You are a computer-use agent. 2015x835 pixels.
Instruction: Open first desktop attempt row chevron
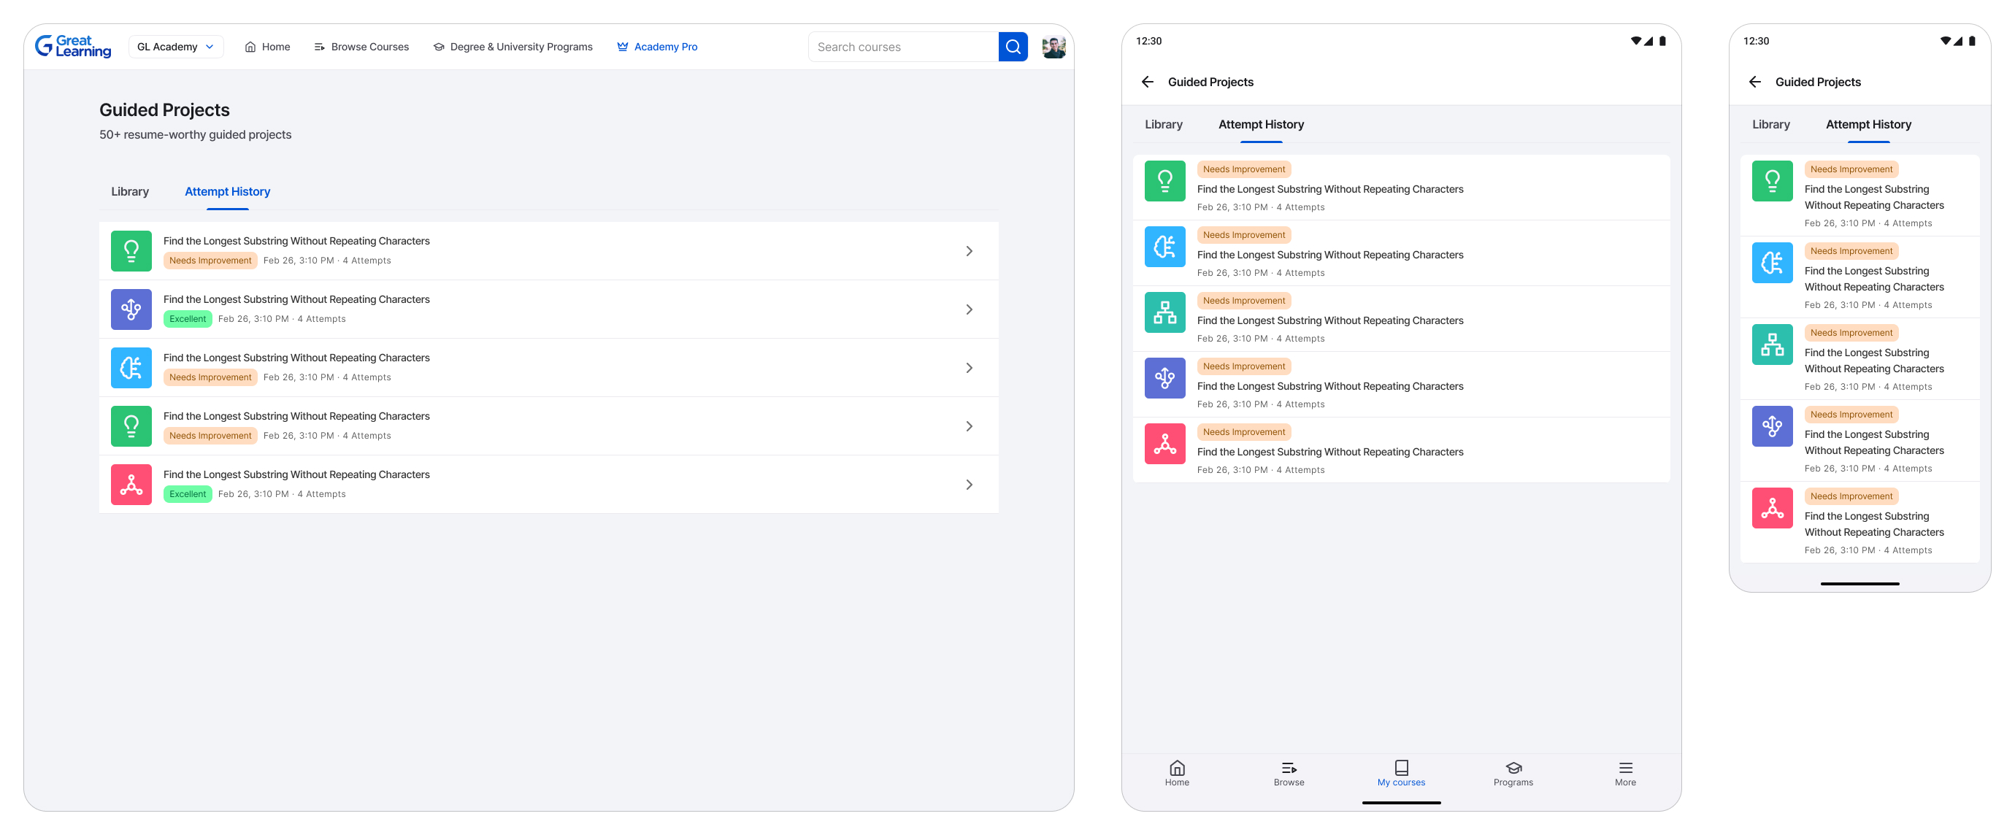(x=968, y=251)
